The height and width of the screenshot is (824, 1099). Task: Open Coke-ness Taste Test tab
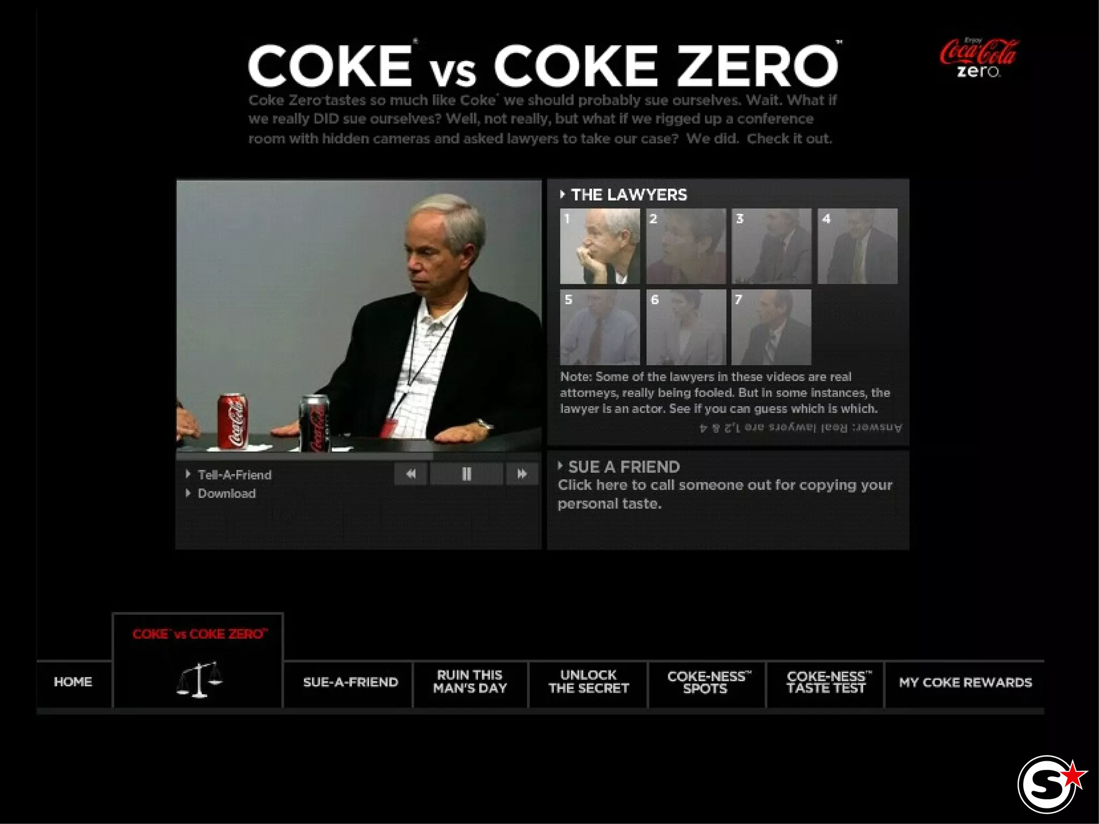(x=825, y=682)
